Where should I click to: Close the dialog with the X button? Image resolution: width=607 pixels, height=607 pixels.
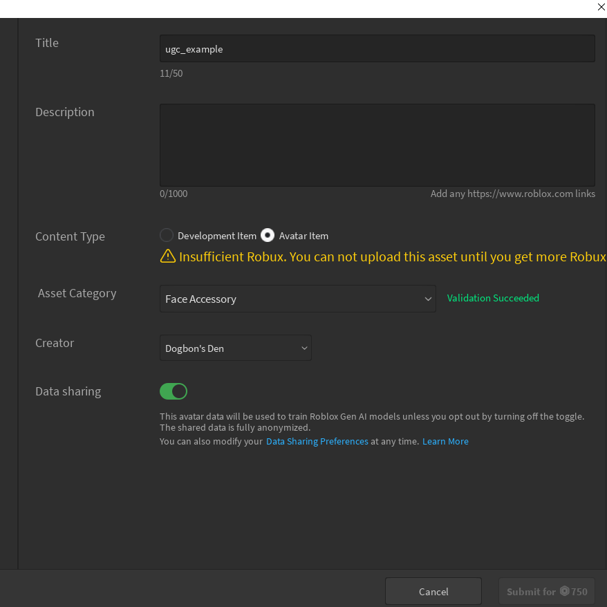click(x=601, y=7)
